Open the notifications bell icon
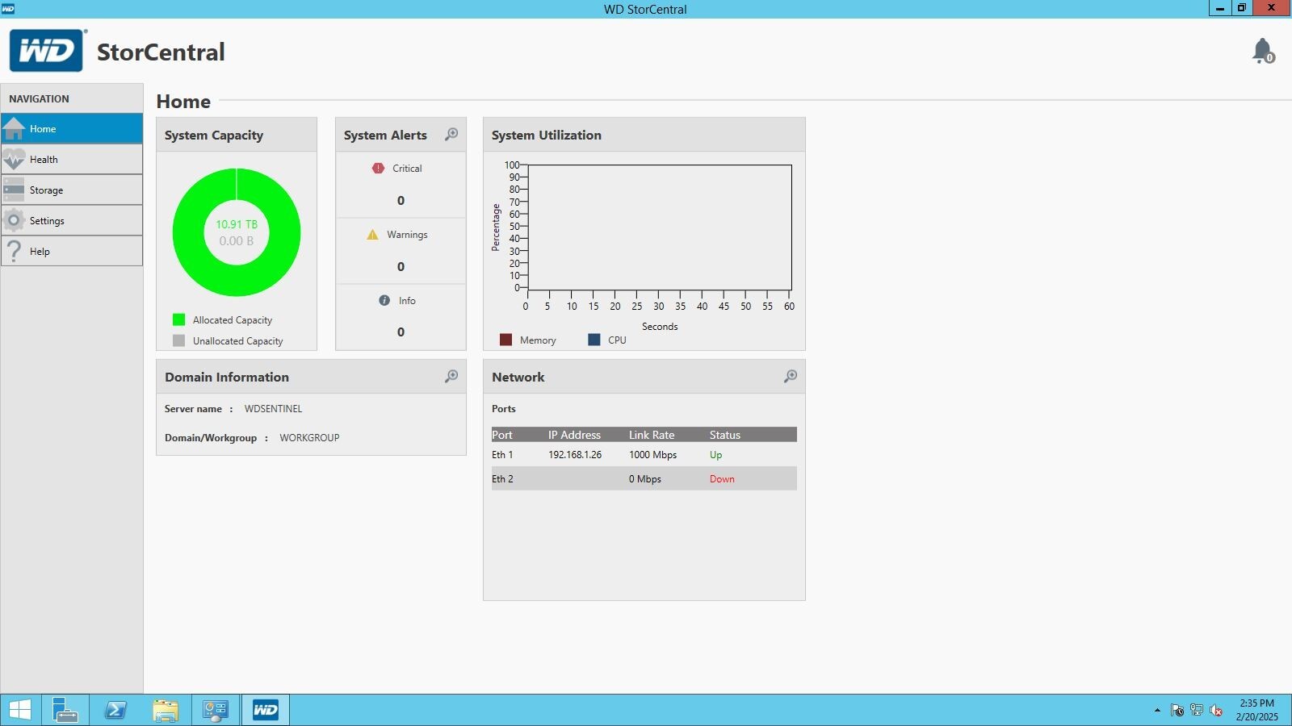 click(1263, 51)
